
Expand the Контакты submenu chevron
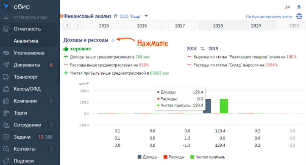click(x=51, y=149)
